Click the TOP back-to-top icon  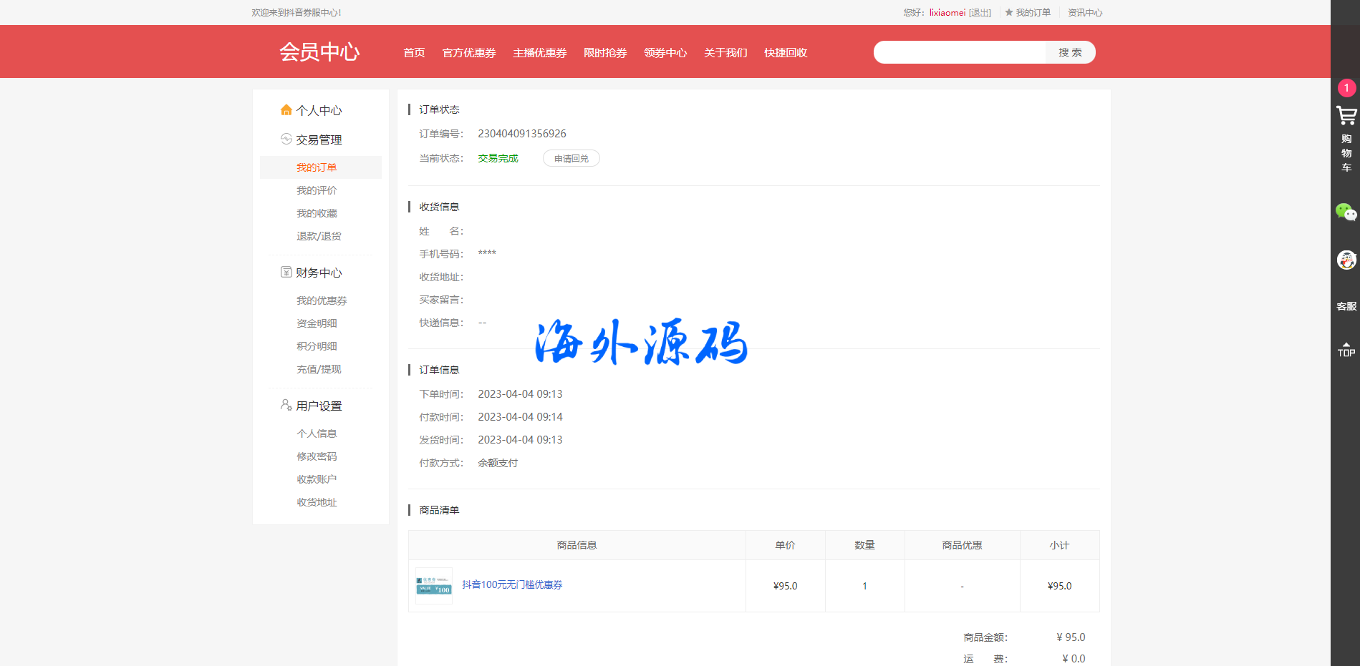[x=1346, y=350]
